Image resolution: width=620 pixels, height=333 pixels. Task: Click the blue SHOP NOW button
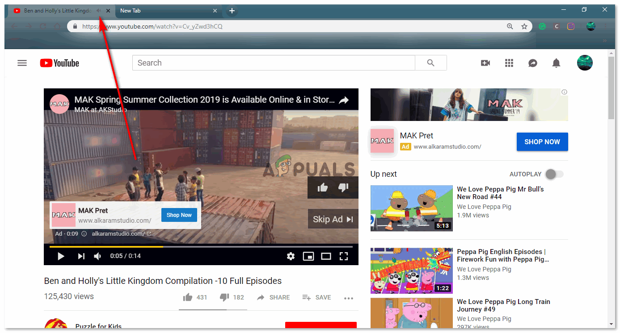point(542,142)
